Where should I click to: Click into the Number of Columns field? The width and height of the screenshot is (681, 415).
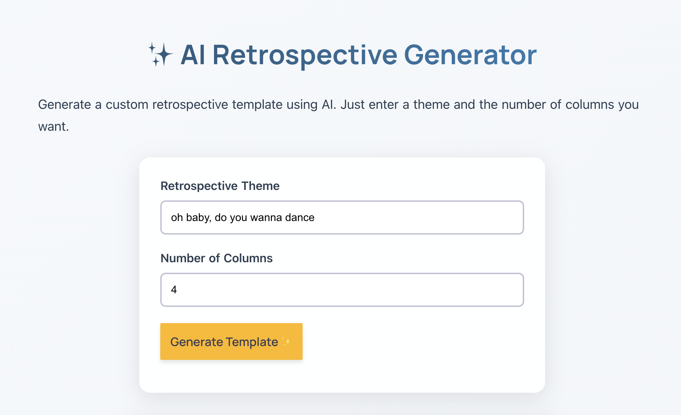[x=342, y=290]
